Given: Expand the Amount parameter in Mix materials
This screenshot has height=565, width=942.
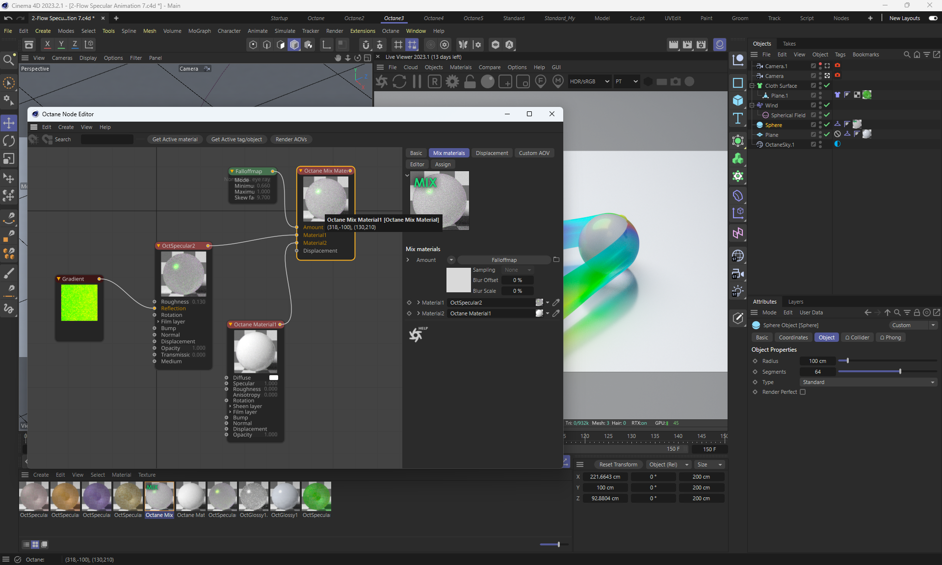Looking at the screenshot, I should (408, 260).
